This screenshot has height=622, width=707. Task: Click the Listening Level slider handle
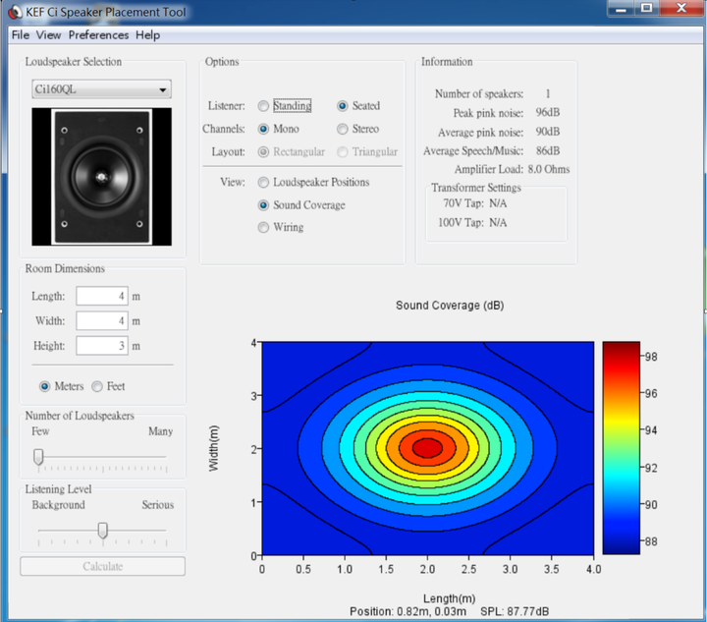pyautogui.click(x=103, y=531)
